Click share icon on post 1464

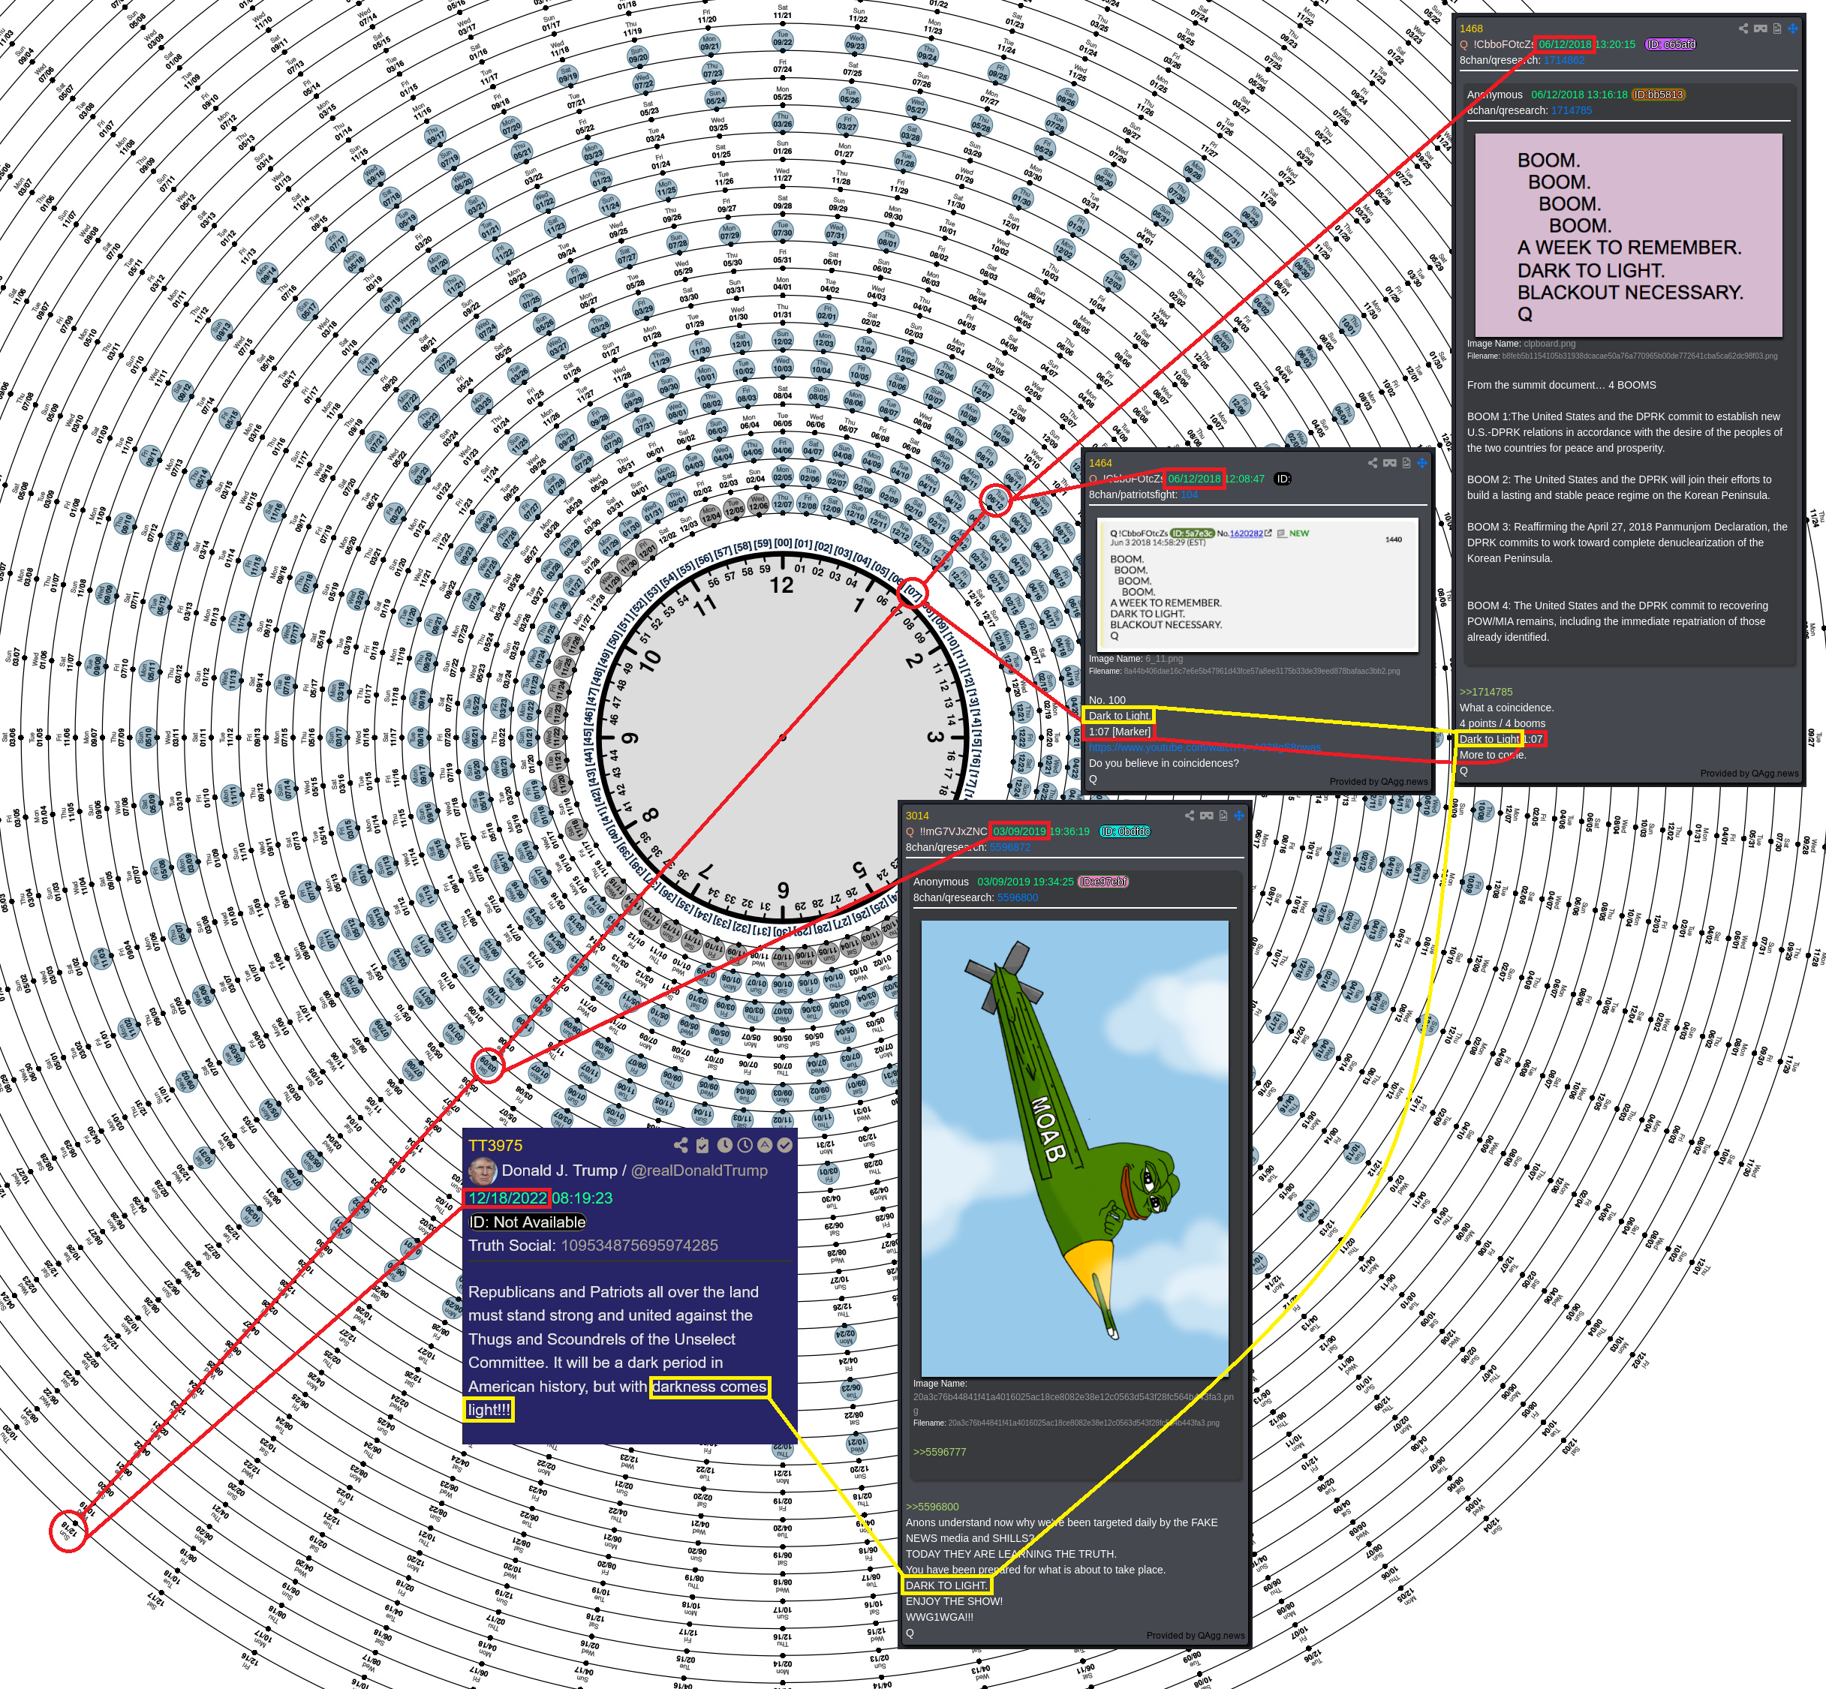(x=1373, y=462)
